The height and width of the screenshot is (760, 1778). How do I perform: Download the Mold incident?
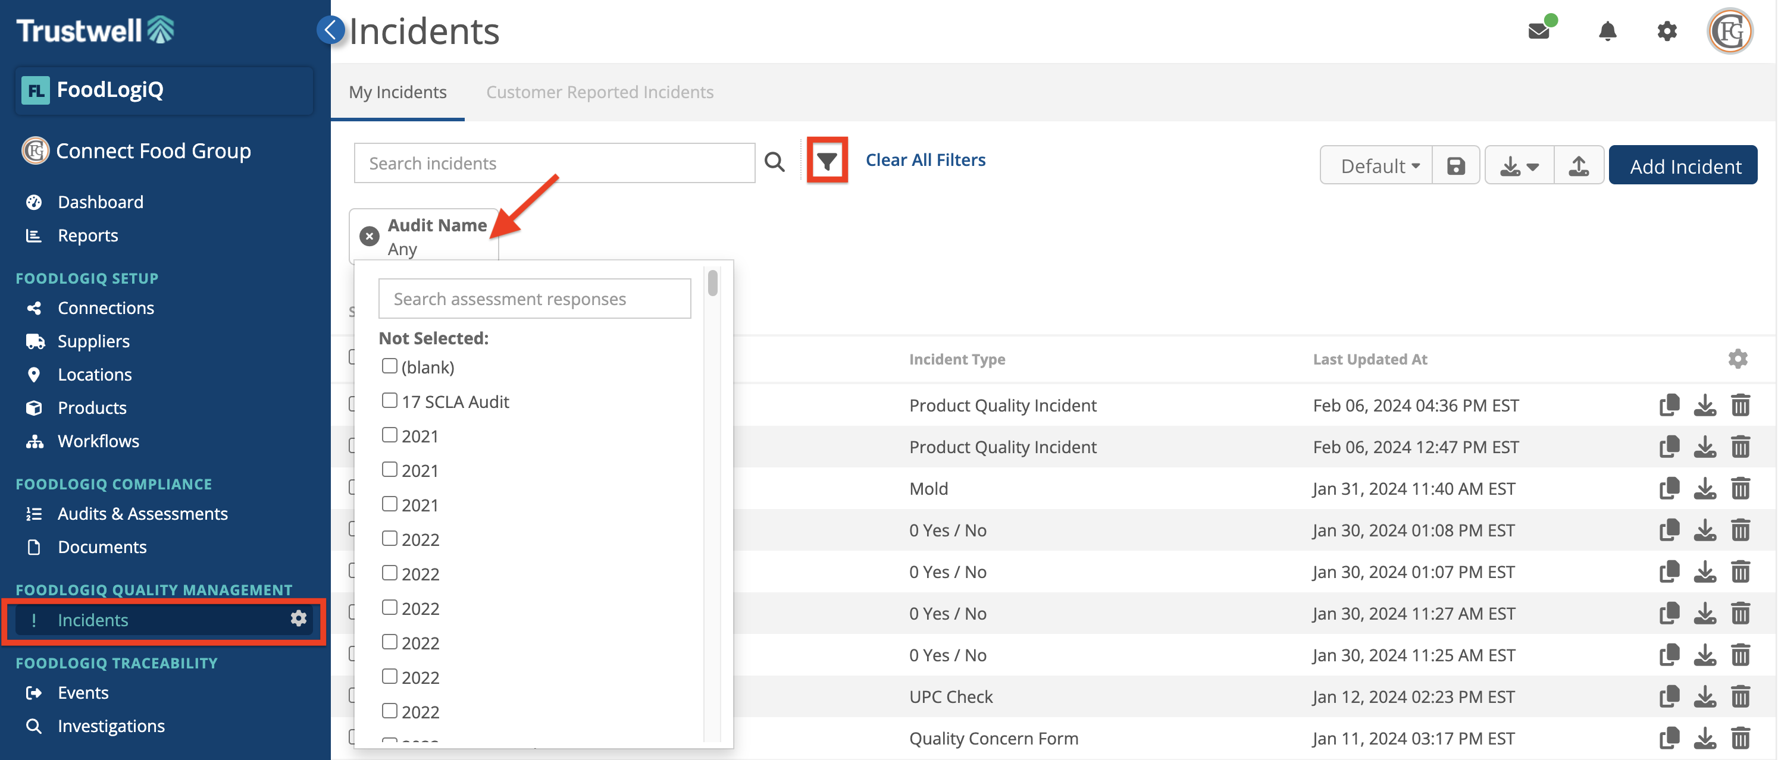[x=1705, y=488]
